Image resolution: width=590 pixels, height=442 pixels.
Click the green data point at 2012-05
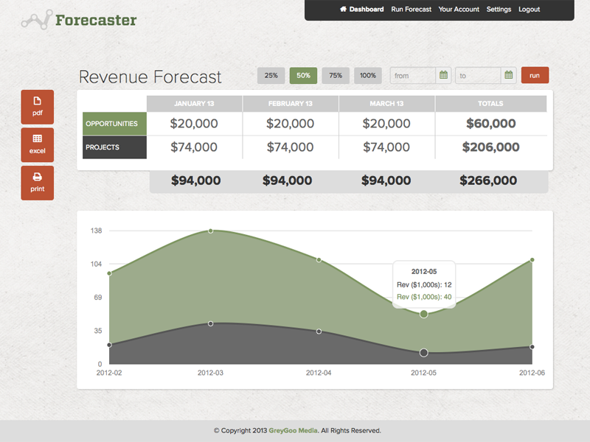click(x=423, y=315)
